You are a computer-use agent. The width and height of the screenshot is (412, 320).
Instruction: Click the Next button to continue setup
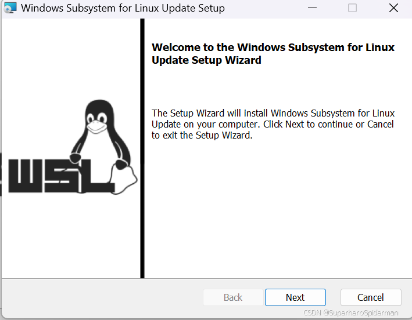tap(295, 297)
